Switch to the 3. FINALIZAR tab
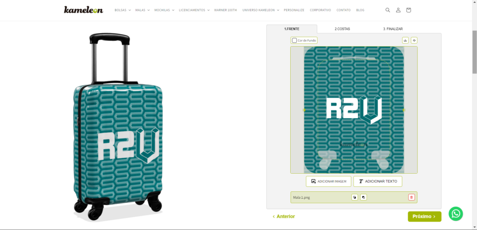 click(x=393, y=29)
